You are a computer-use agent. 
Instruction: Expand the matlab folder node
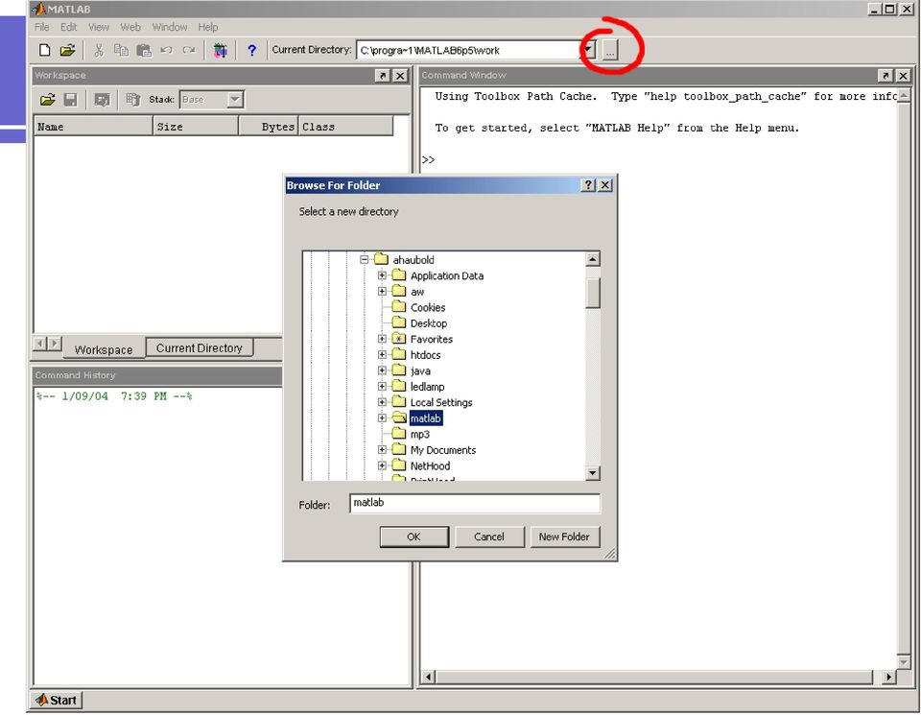pos(382,417)
